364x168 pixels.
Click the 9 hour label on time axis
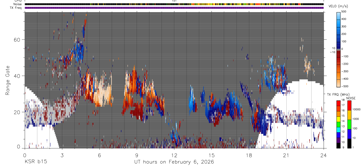tap(137, 155)
